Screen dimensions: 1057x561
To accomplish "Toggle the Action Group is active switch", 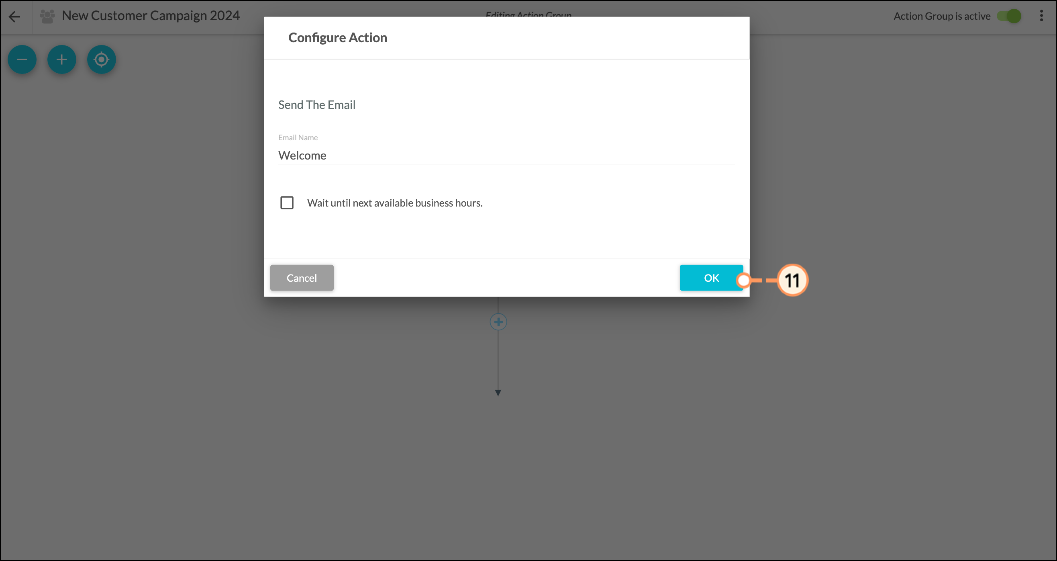I will [1009, 16].
